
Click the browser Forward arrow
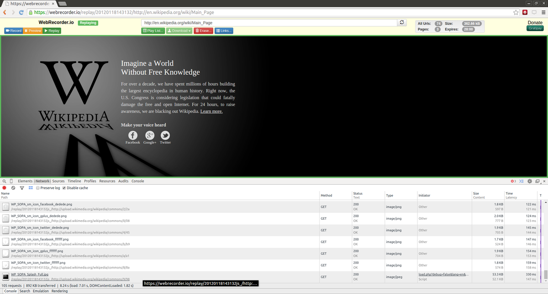pos(13,12)
